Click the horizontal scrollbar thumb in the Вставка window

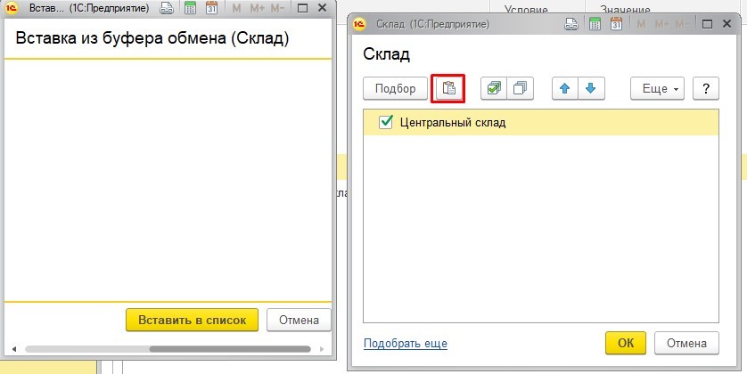230,349
